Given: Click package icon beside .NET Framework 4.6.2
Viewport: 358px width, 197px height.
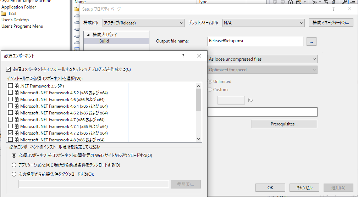Looking at the screenshot, I should 17,113.
